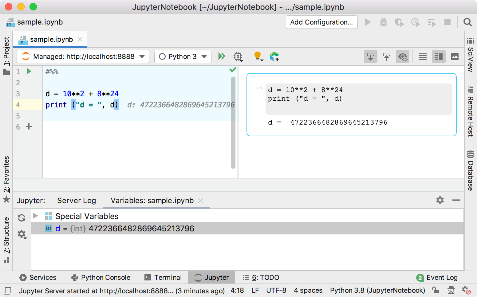Open Search Everywhere magnifier
This screenshot has height=297, width=477.
click(468, 22)
